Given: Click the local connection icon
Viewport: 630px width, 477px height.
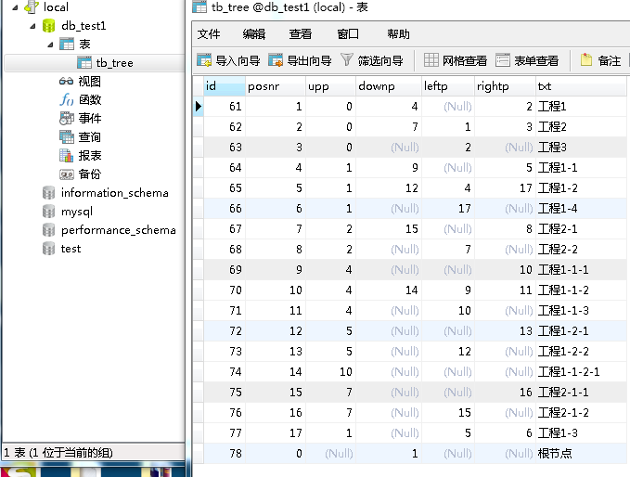Looking at the screenshot, I should point(32,6).
